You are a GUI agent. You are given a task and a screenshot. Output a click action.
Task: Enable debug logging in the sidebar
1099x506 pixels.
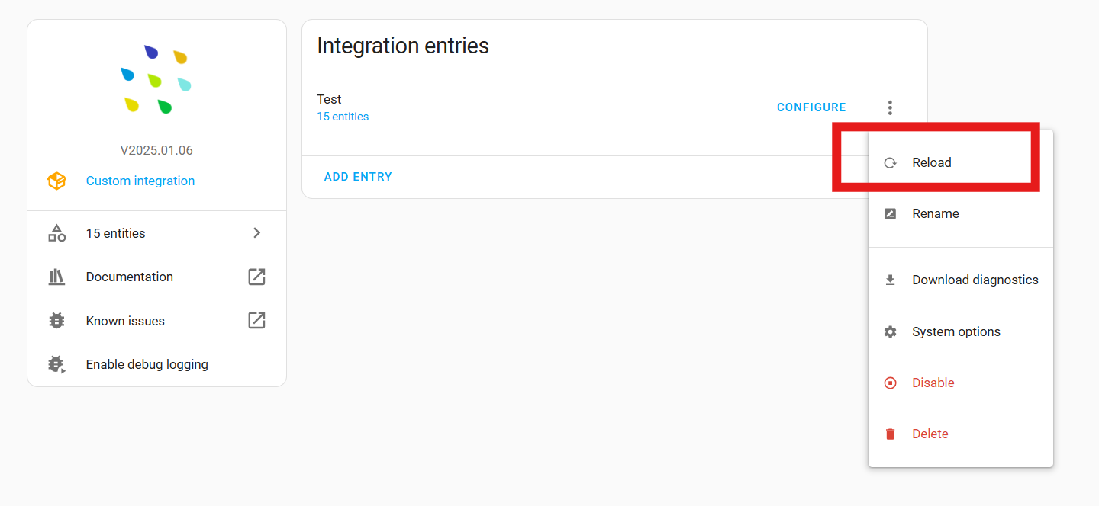[x=147, y=364]
